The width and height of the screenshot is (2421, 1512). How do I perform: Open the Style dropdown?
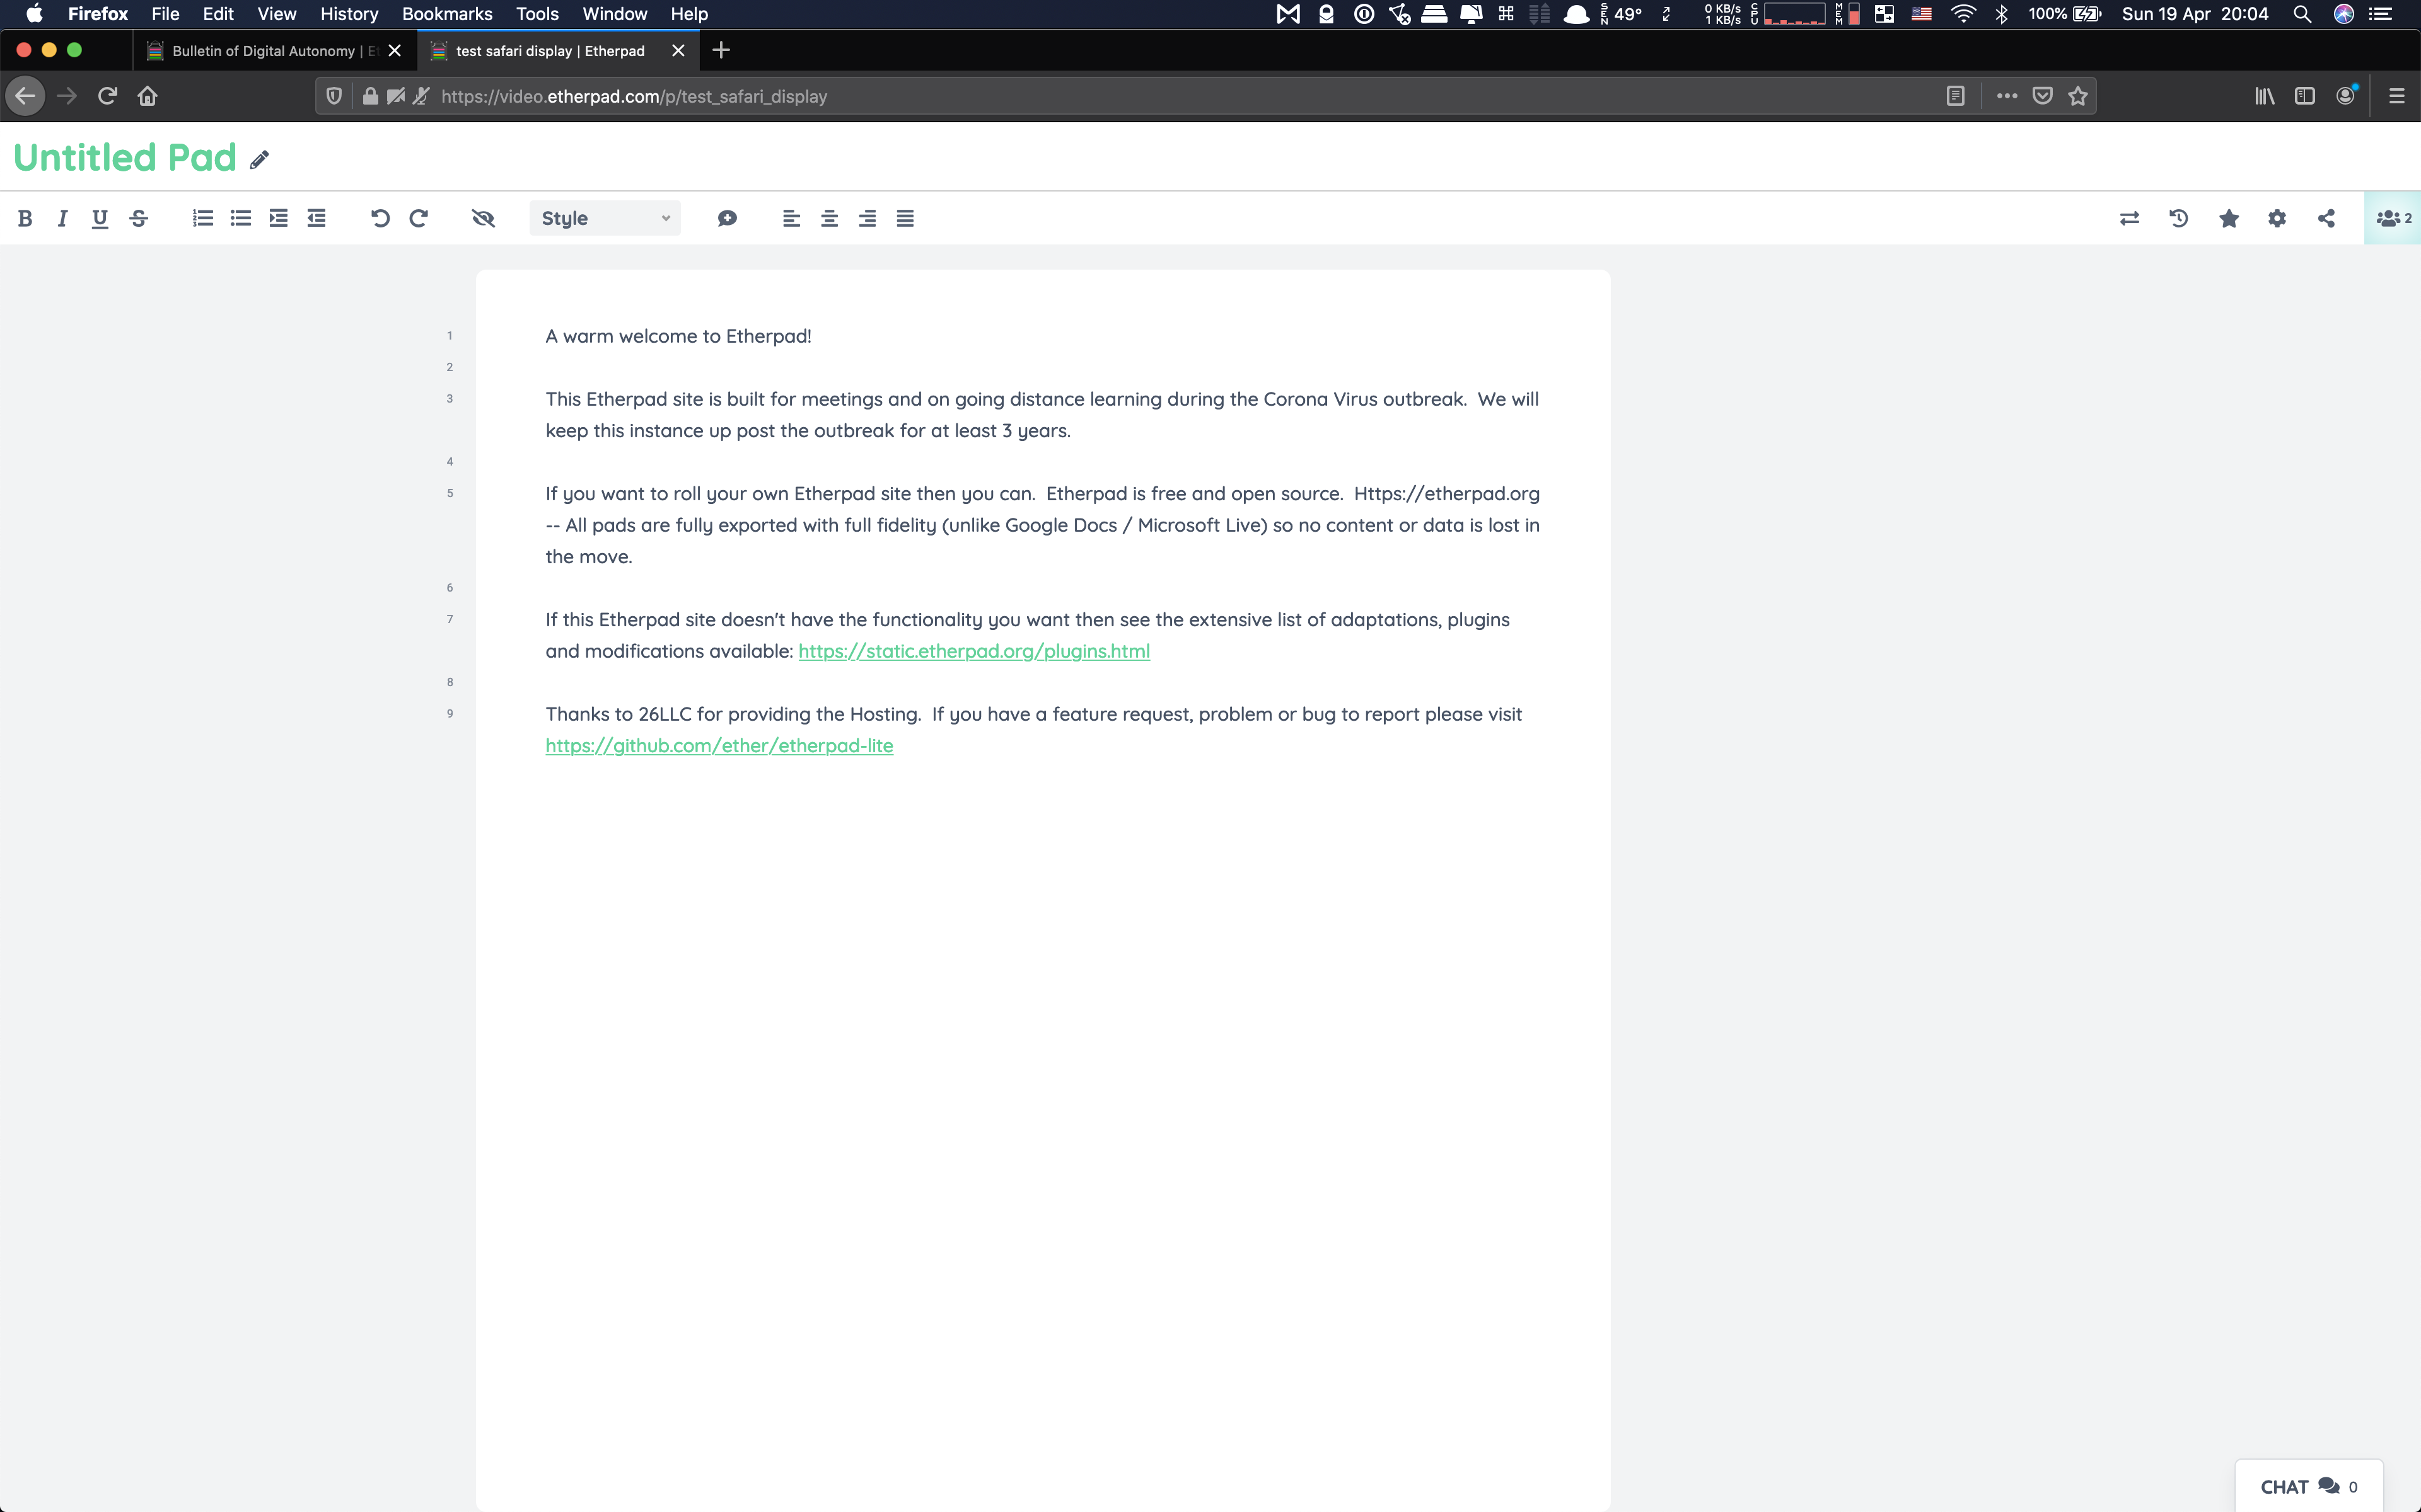coord(604,218)
